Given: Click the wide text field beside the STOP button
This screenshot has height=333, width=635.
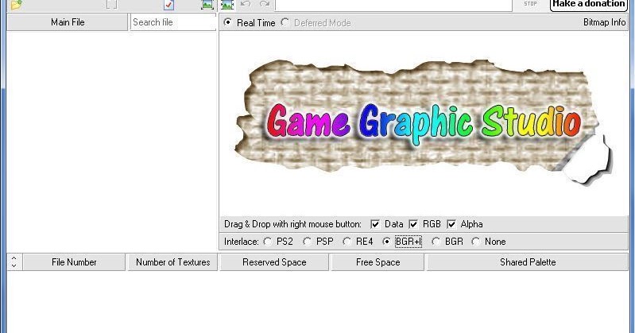Looking at the screenshot, I should 393,5.
